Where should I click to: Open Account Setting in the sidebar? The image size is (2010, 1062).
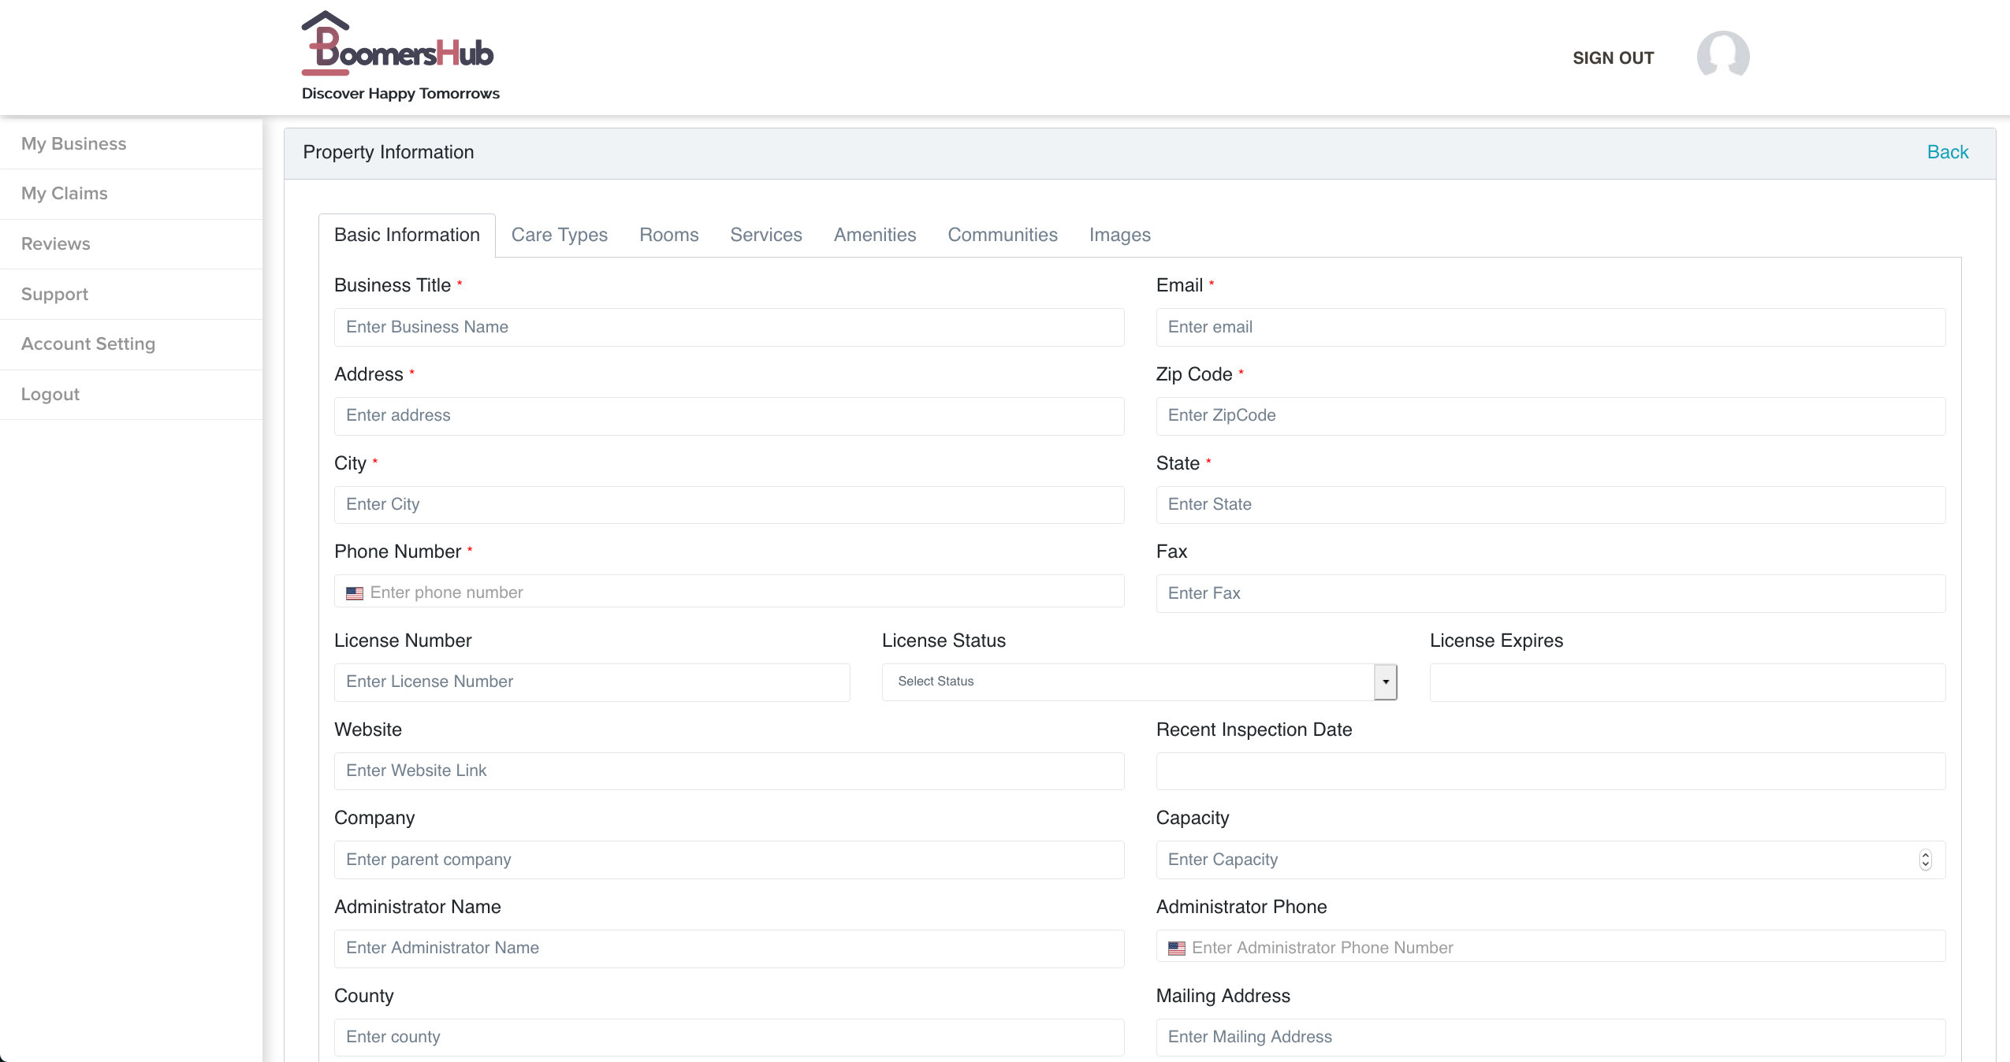point(132,343)
